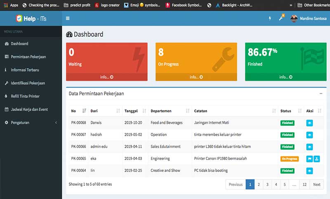
Task: Click upload icon for PK-00065
Action: pos(316,159)
